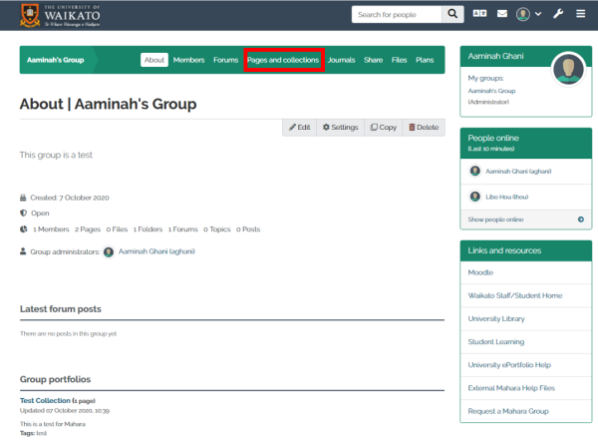Screen dimensions: 598x442
Task: Click in the Search for people field
Action: tap(397, 15)
